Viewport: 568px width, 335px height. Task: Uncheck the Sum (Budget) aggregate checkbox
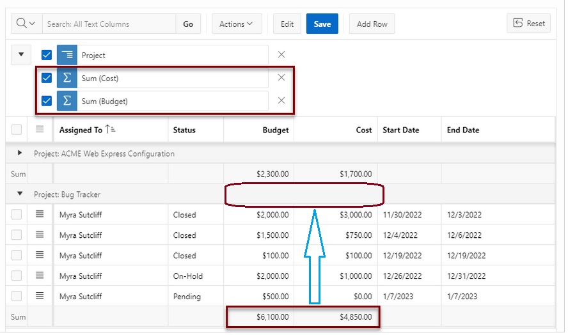click(46, 100)
